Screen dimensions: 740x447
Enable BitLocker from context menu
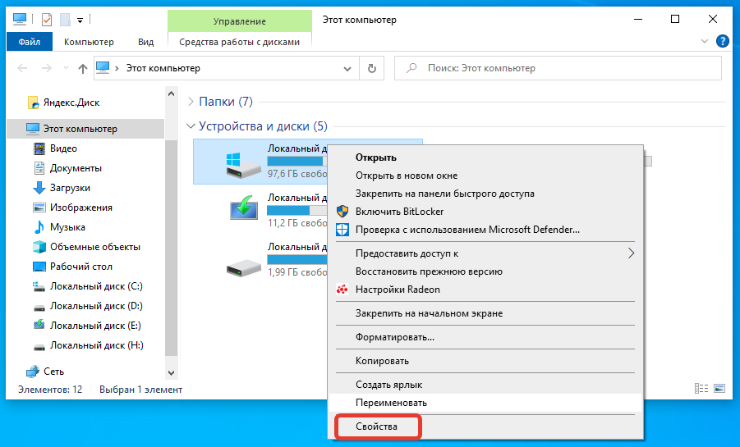(399, 211)
